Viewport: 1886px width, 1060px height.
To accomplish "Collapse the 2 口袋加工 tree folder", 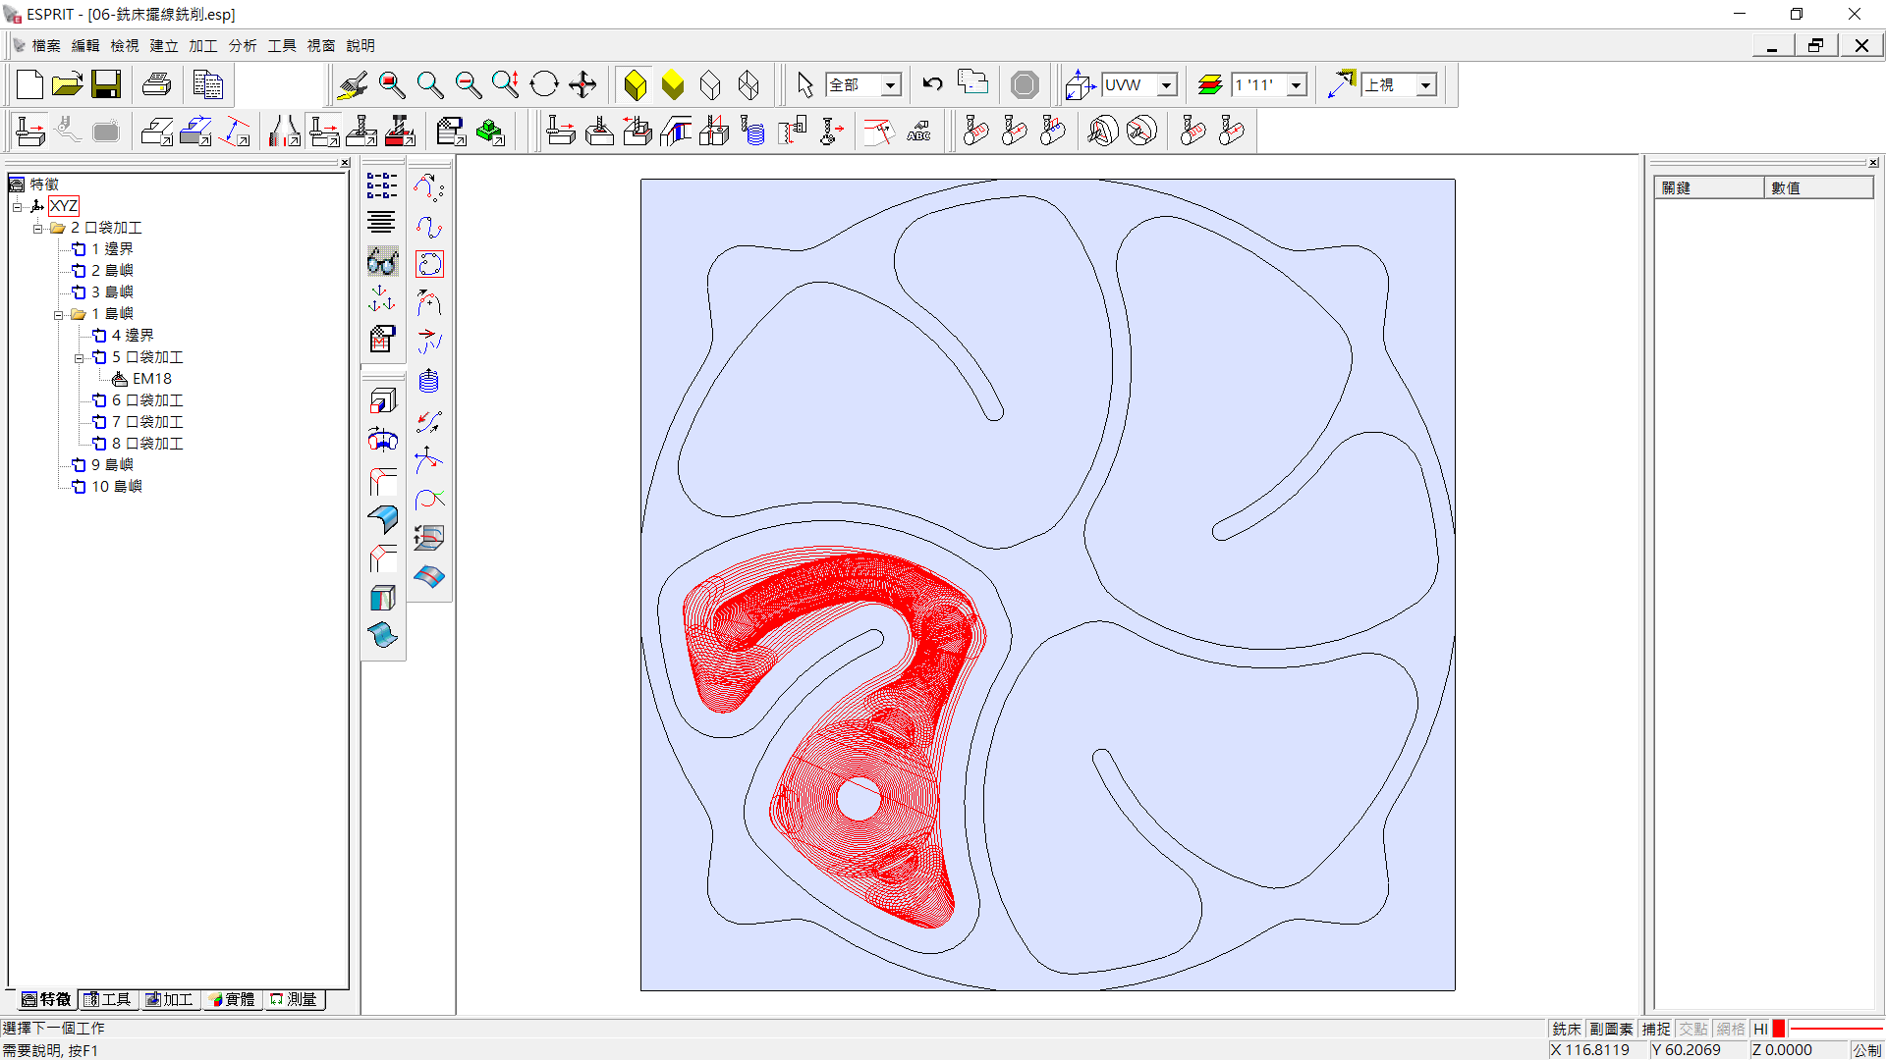I will tap(37, 228).
